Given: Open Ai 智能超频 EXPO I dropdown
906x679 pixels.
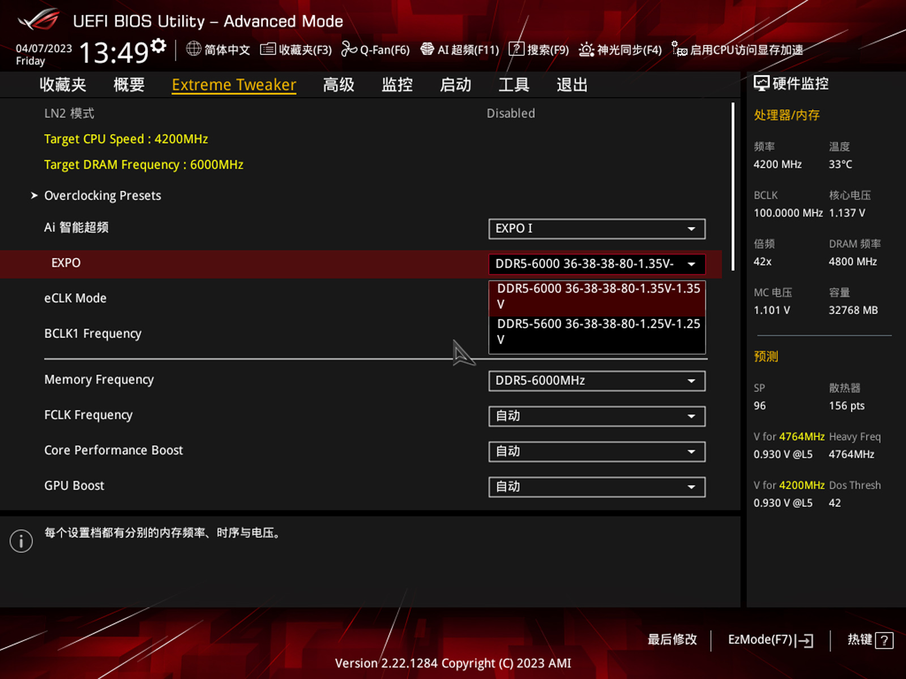Looking at the screenshot, I should click(597, 229).
